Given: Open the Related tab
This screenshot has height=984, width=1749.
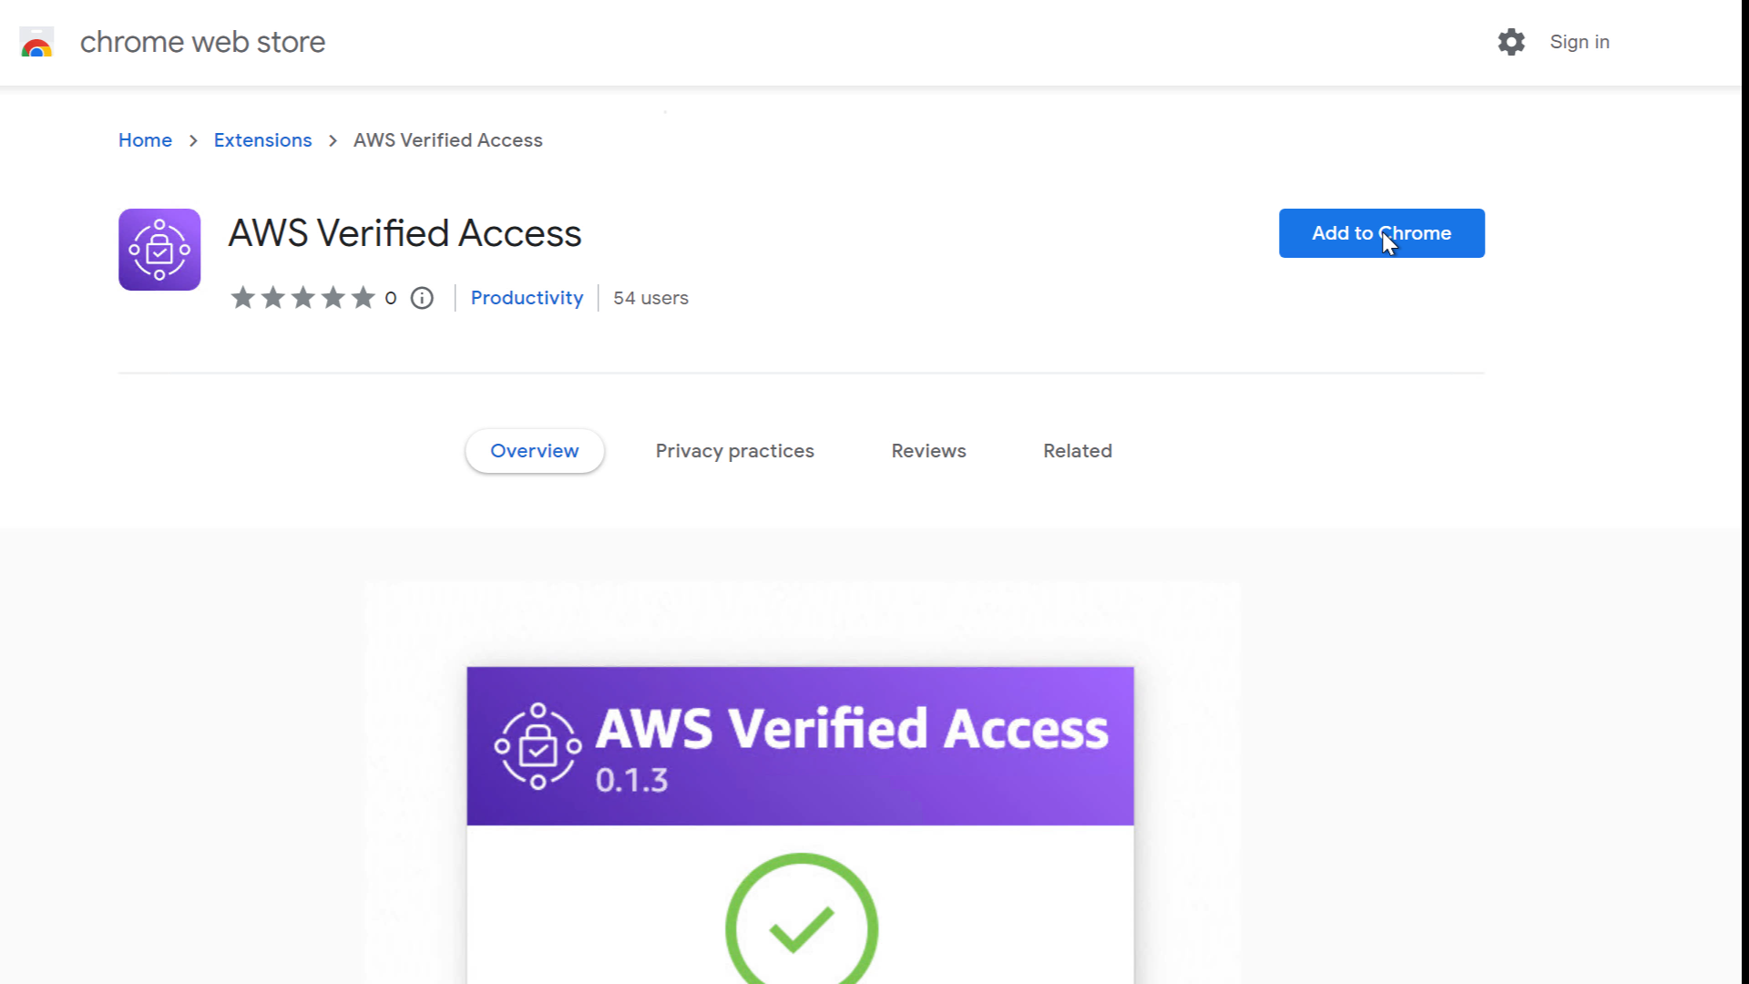Looking at the screenshot, I should pos(1078,451).
